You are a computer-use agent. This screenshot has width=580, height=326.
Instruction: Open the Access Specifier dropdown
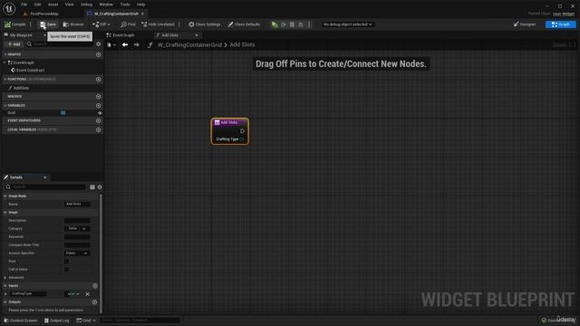pyautogui.click(x=77, y=254)
